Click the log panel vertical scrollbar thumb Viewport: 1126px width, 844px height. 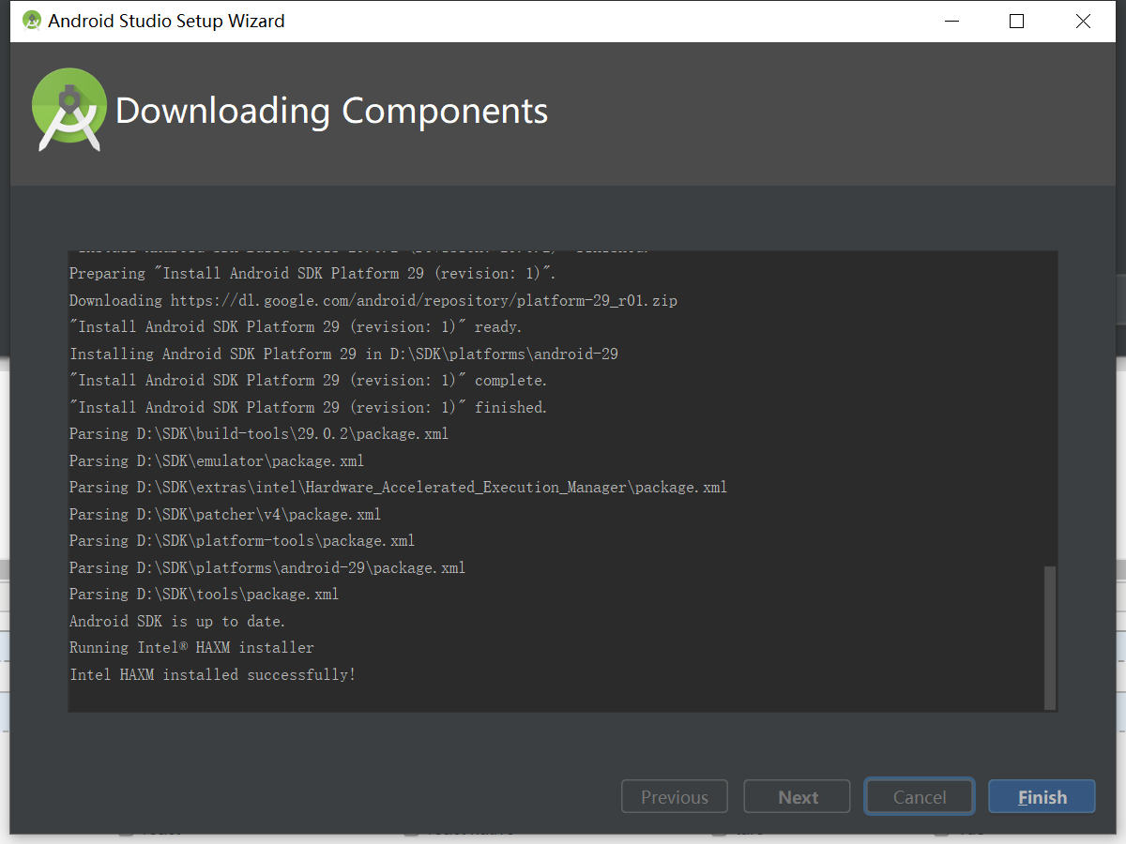pyautogui.click(x=1050, y=638)
